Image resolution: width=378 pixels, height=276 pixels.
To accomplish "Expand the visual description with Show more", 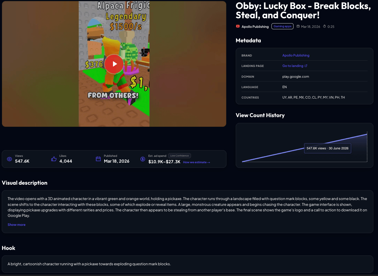I will [x=17, y=225].
